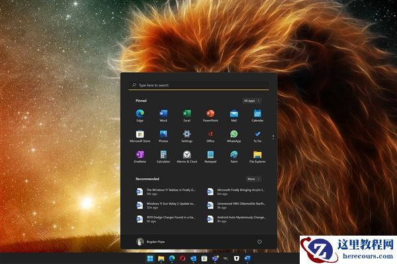The image size is (397, 264).
Task: Launch the pinned Word app
Action: 163,115
